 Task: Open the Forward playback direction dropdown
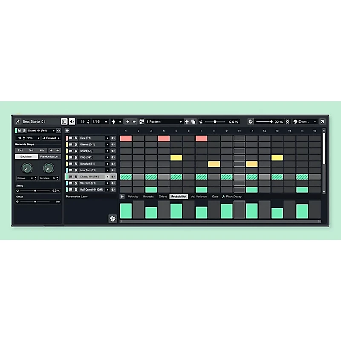[x=51, y=138]
